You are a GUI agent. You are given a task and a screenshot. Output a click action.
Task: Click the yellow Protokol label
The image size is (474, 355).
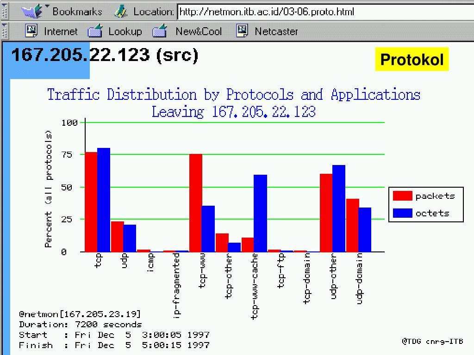(412, 59)
